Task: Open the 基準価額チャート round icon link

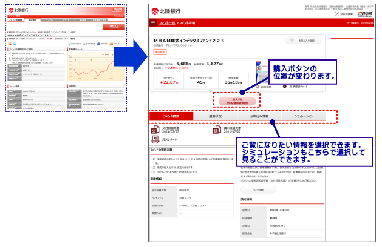Action: pos(285,87)
